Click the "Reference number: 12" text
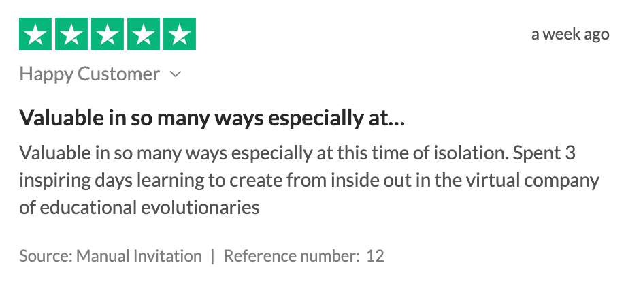 click(304, 256)
